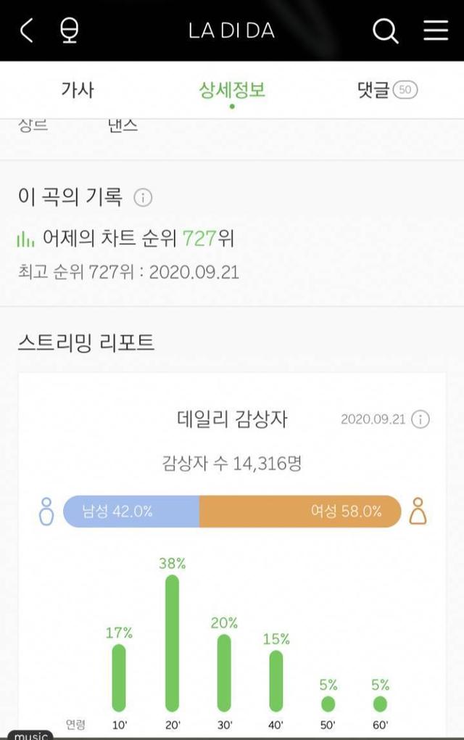Tap the back arrow icon
The width and height of the screenshot is (464, 740).
(x=27, y=30)
